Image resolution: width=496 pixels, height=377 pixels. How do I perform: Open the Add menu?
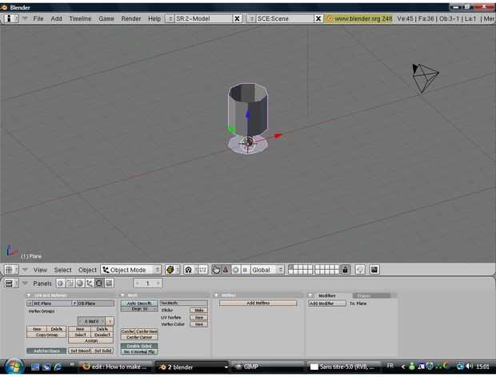56,18
